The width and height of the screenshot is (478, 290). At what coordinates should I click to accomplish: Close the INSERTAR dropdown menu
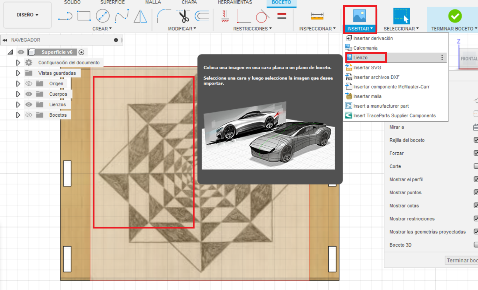(x=360, y=29)
